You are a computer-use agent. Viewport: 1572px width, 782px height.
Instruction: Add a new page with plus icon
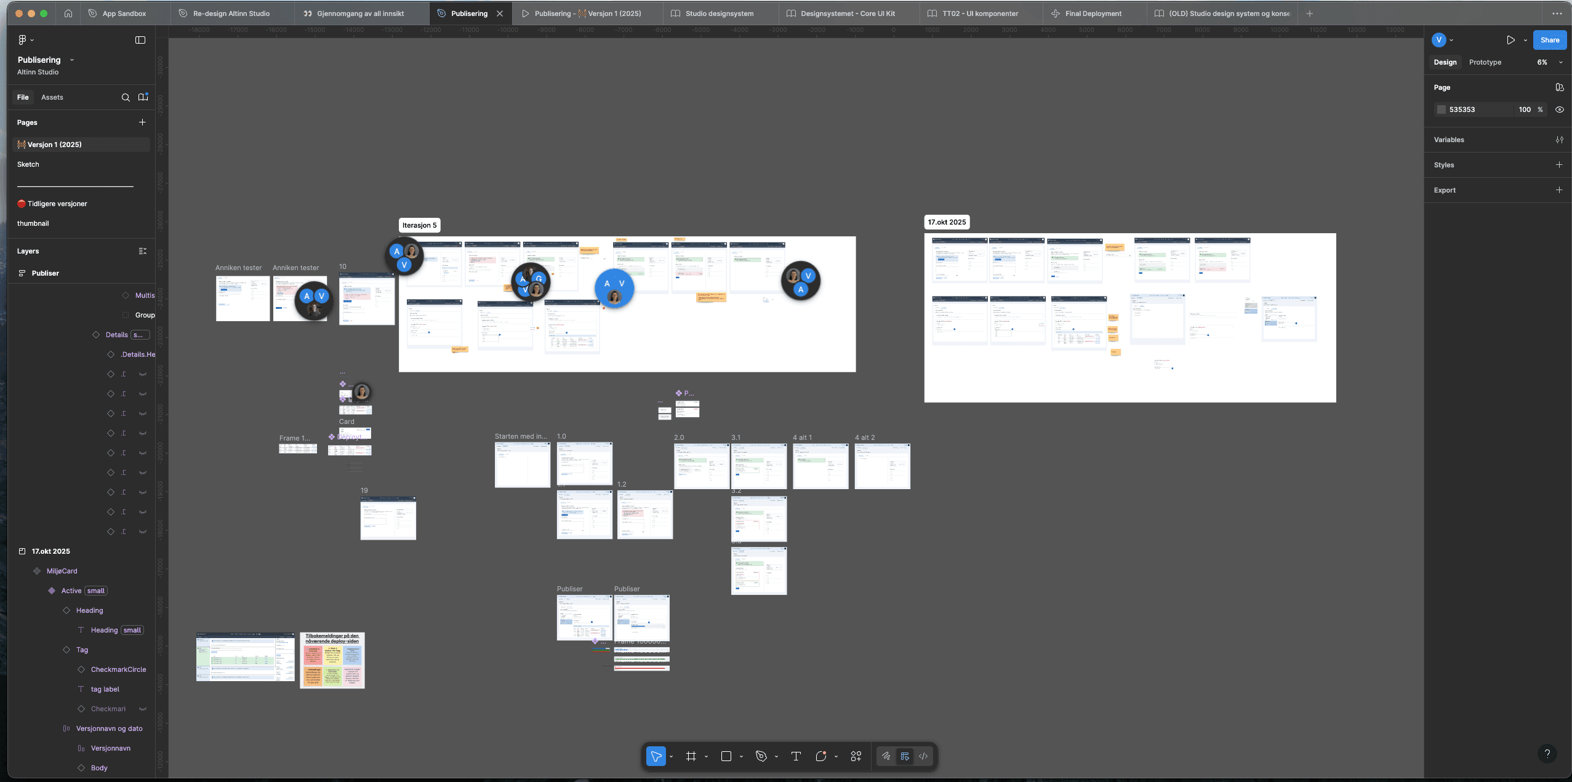[x=142, y=122]
